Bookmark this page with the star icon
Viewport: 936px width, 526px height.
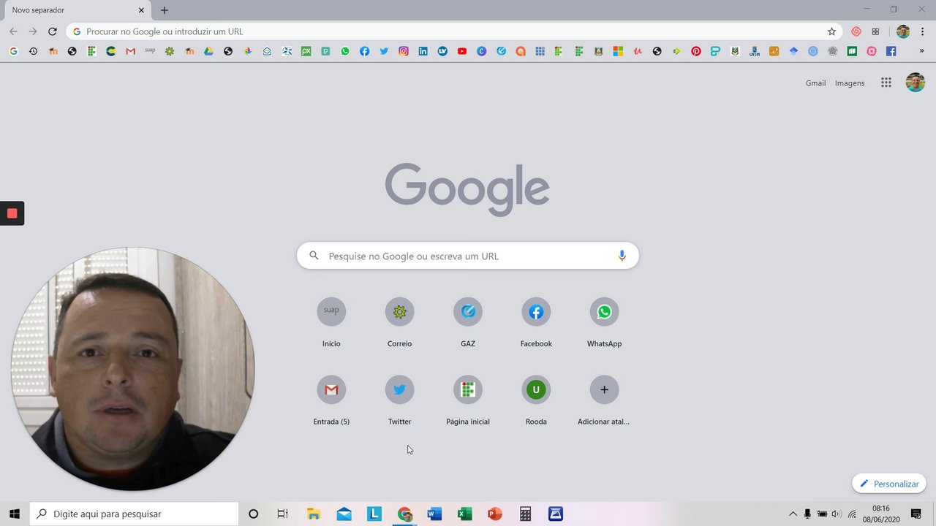pyautogui.click(x=831, y=31)
